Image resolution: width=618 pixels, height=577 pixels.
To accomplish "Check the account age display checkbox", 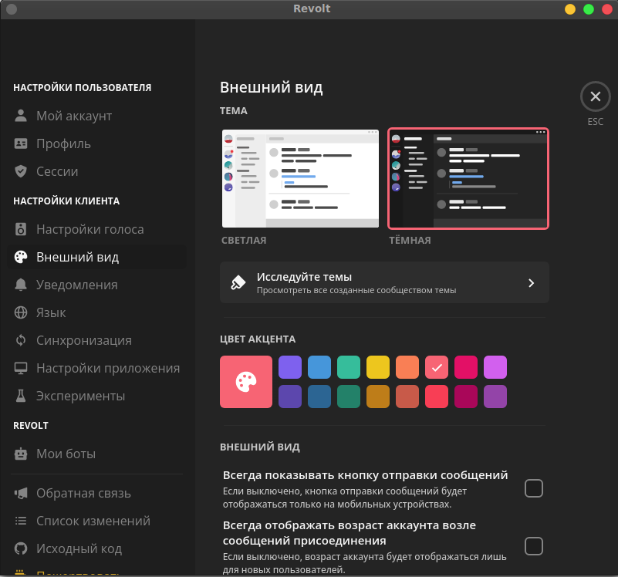I will click(533, 546).
